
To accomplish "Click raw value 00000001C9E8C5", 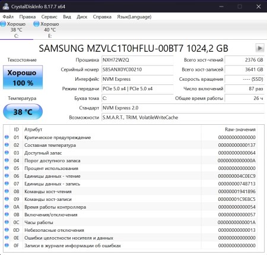I will click(237, 199).
